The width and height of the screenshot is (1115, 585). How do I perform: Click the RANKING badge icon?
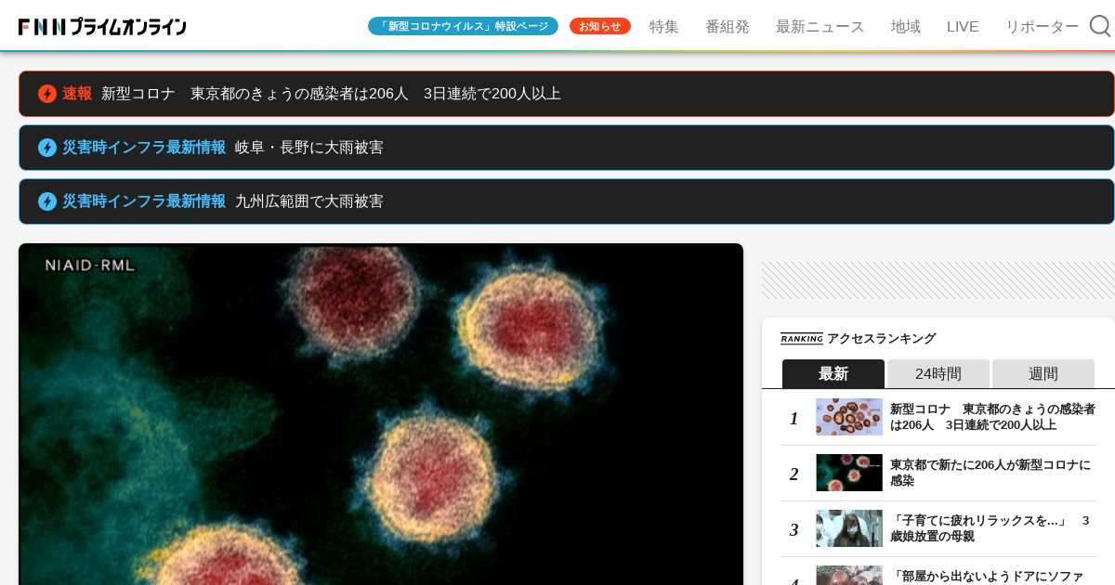(801, 339)
